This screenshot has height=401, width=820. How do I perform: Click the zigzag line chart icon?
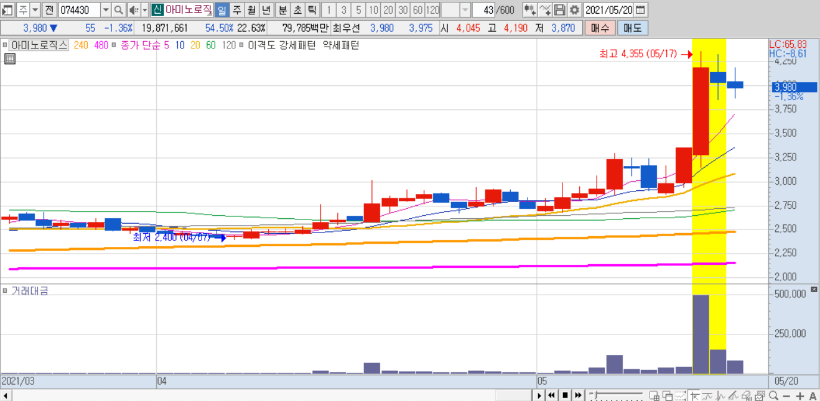(x=719, y=395)
